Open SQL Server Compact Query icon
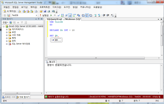This screenshot has width=164, height=104. 36,11
